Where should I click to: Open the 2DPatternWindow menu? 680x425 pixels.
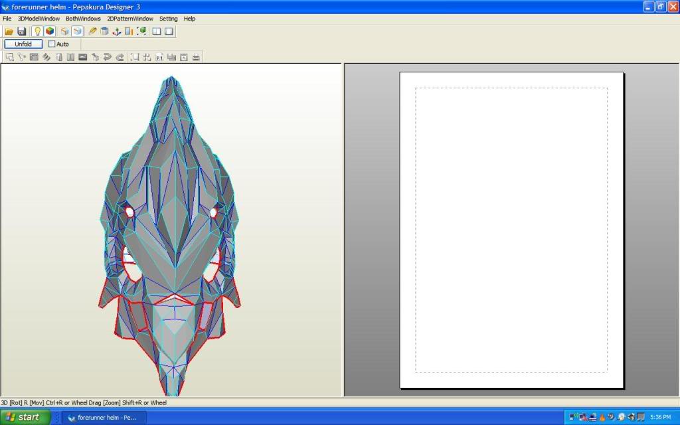(130, 19)
